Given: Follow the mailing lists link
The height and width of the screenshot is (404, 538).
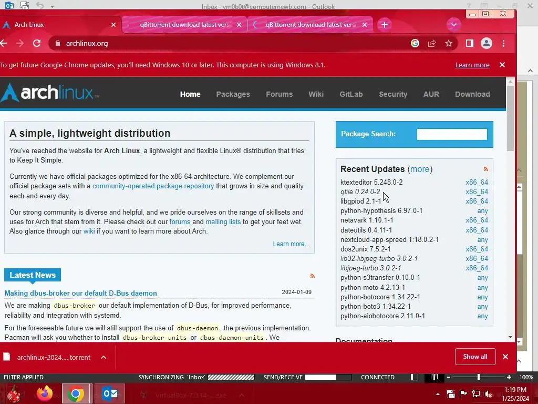Looking at the screenshot, I should [223, 221].
